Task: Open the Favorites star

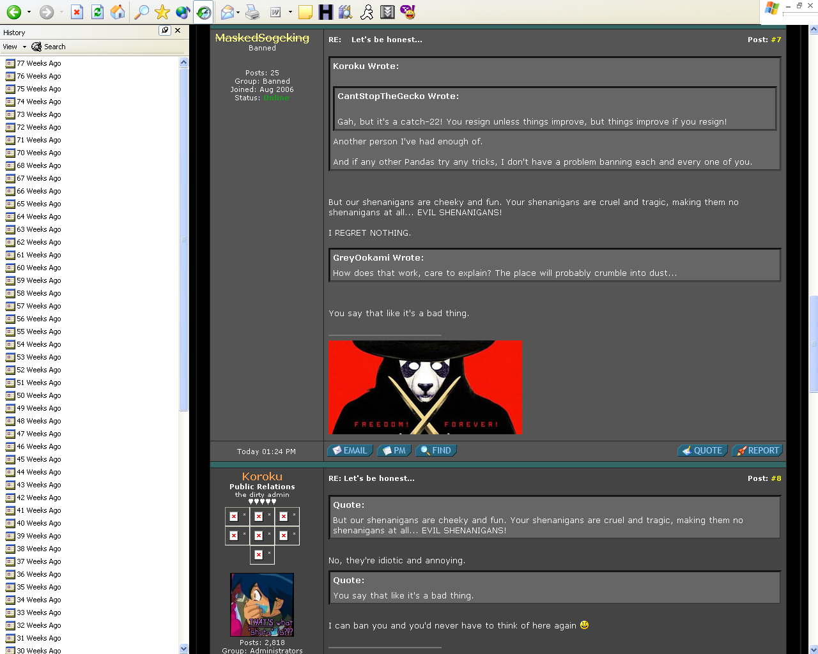Action: [x=162, y=12]
